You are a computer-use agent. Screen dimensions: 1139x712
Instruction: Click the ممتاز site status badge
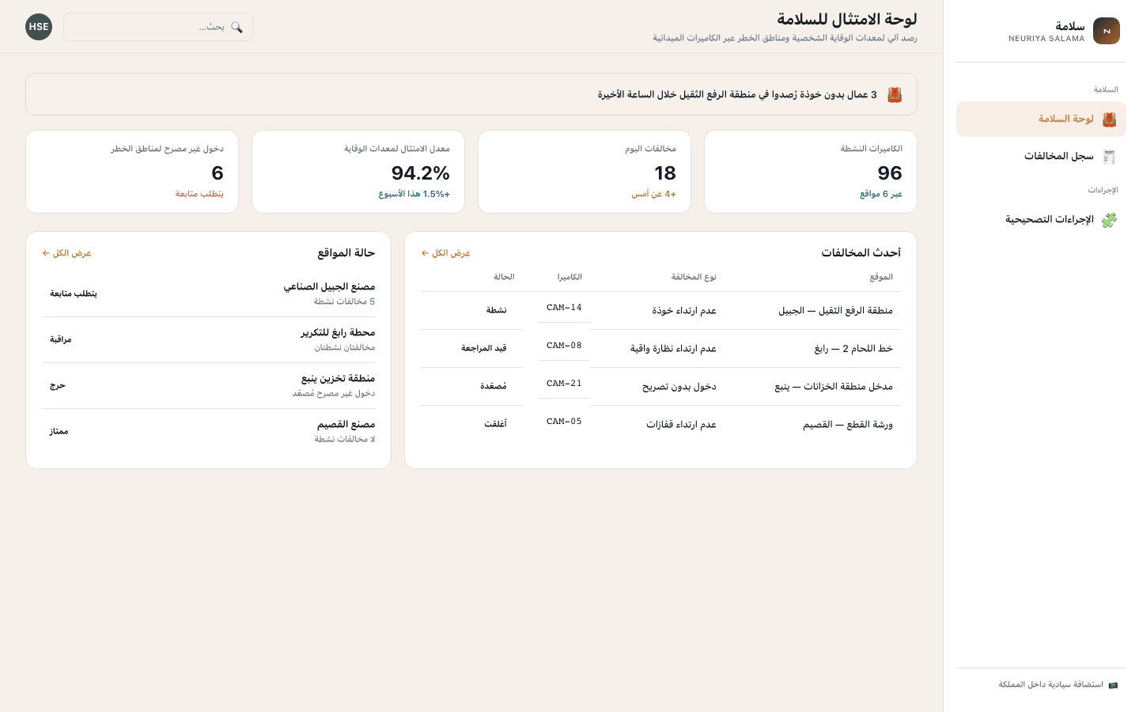(59, 432)
